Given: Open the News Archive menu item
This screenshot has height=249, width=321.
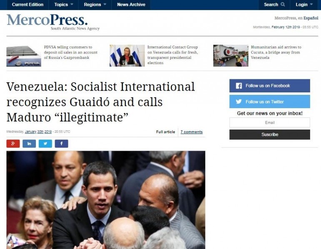Looking at the screenshot, I should pos(131,5).
